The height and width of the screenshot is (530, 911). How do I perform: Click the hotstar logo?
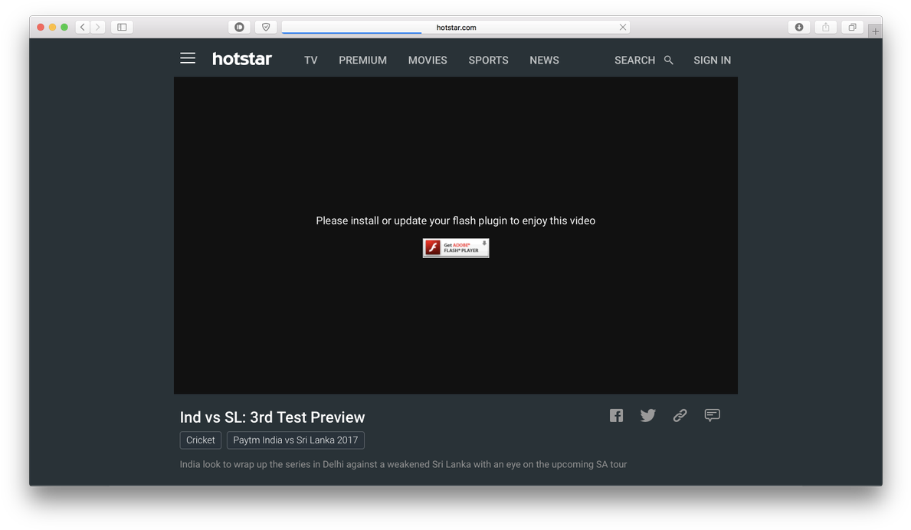241,59
